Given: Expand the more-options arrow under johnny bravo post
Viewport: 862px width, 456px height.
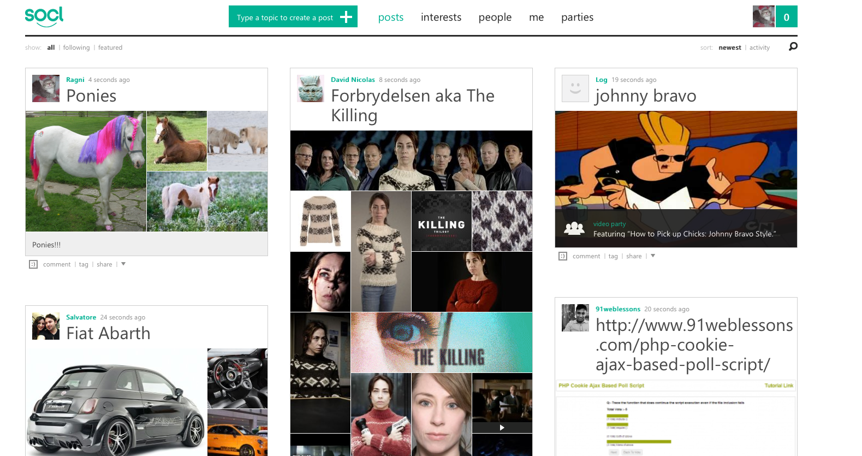Looking at the screenshot, I should click(653, 256).
